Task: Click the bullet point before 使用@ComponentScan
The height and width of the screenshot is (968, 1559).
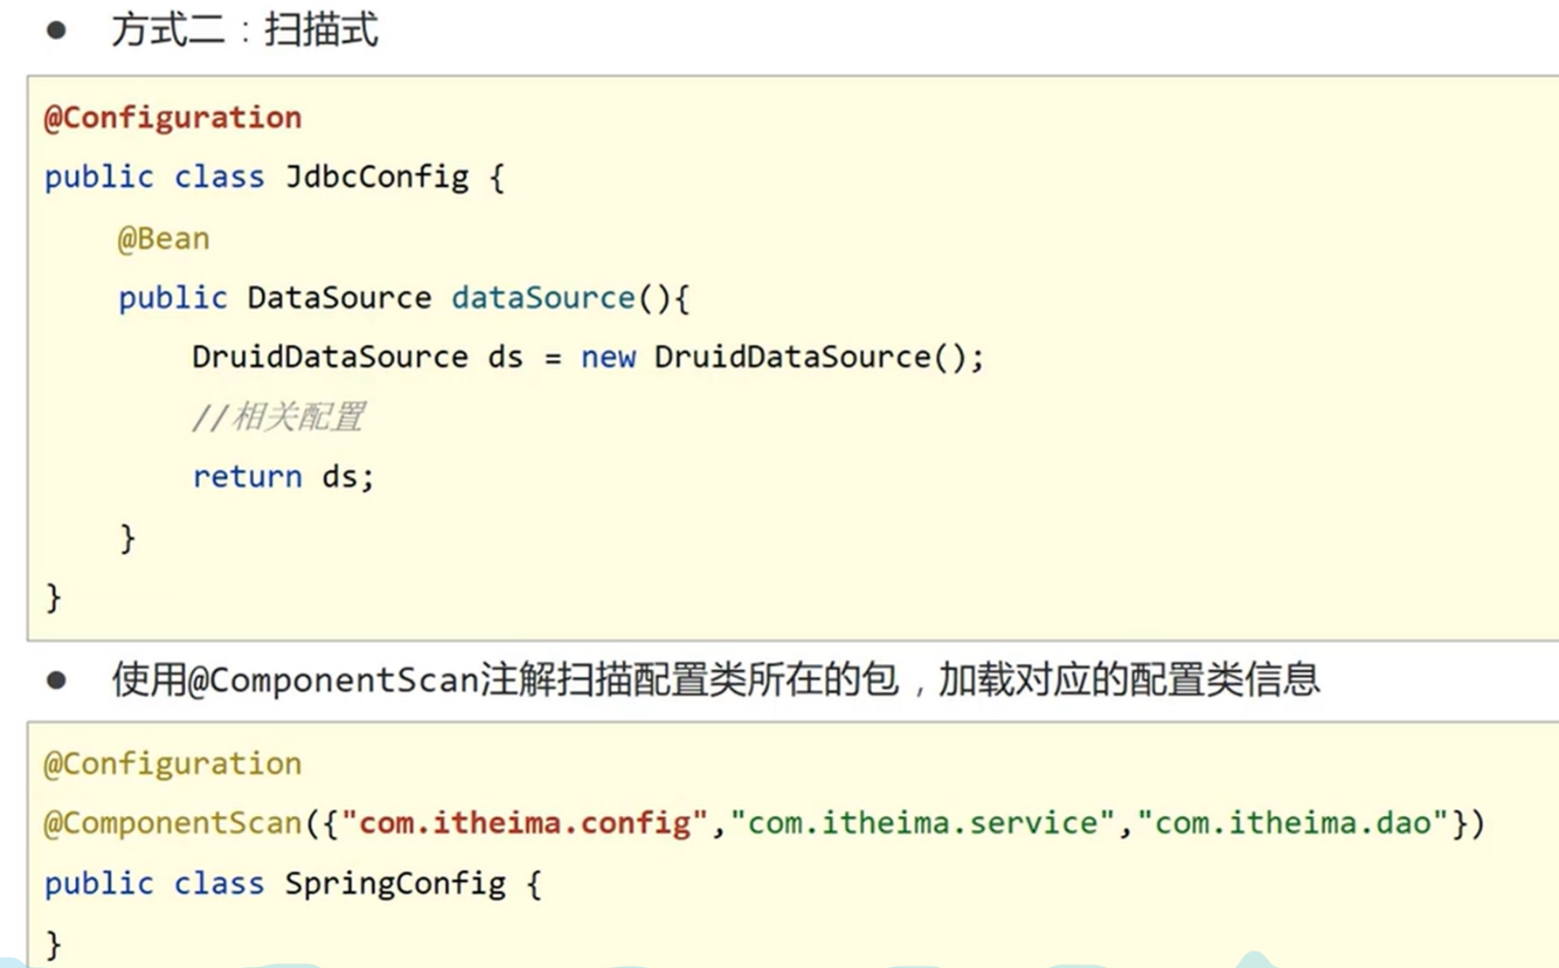Action: tap(57, 681)
